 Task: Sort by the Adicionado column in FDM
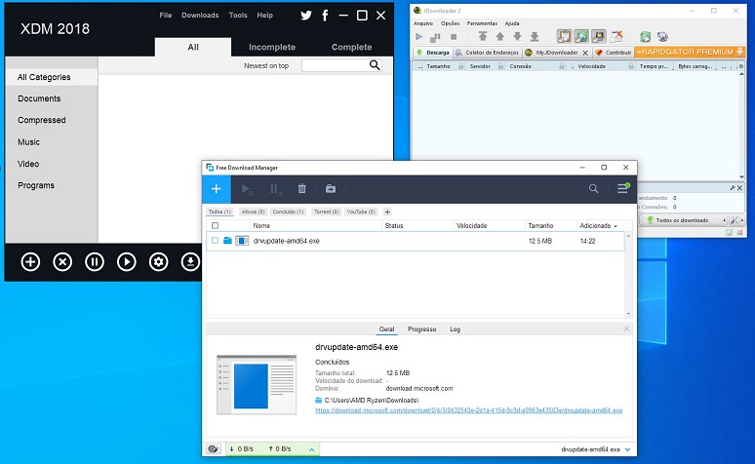(599, 226)
